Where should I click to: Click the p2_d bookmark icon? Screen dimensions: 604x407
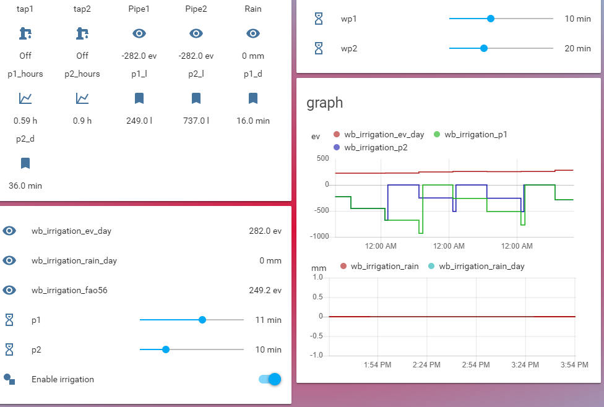point(25,163)
